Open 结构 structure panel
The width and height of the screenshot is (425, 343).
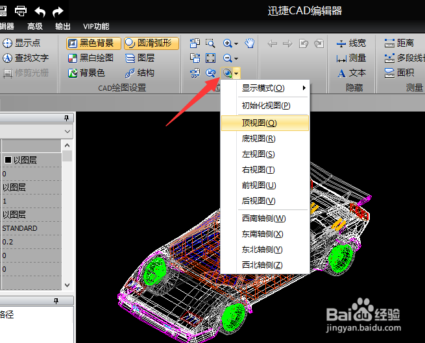tap(140, 73)
